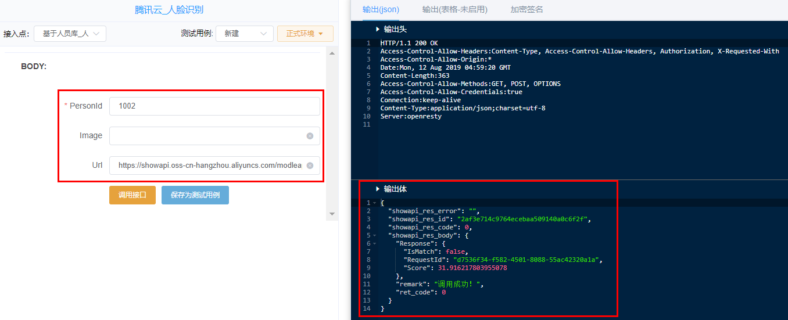Click Content-Type:application/json header line
The height and width of the screenshot is (320, 788).
tap(463, 108)
